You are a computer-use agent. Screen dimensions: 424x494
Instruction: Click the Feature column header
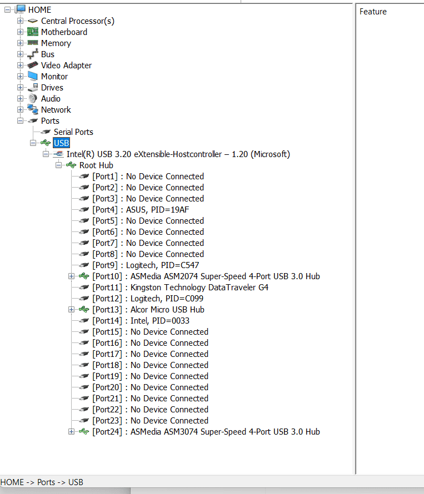(373, 12)
